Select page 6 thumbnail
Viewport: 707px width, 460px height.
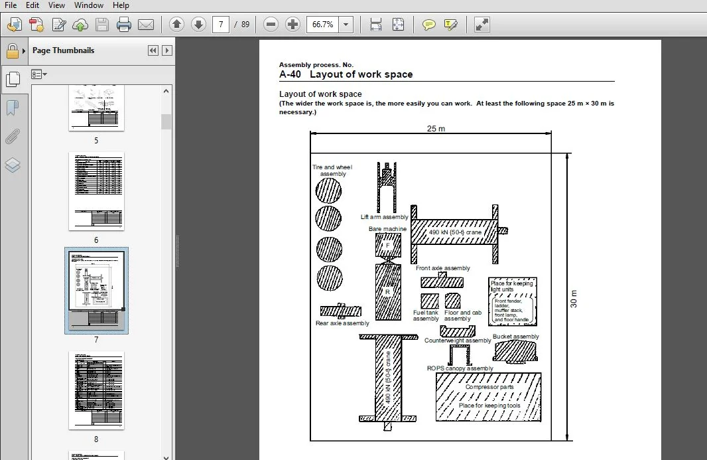click(96, 191)
